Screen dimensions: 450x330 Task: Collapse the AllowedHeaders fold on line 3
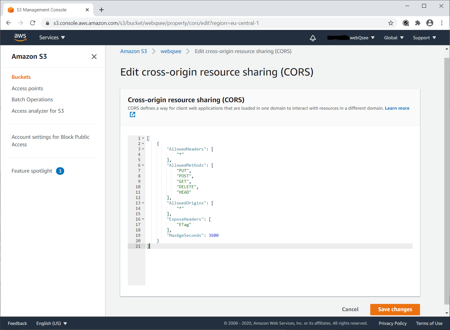point(143,149)
